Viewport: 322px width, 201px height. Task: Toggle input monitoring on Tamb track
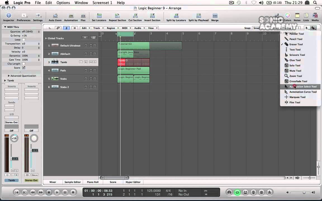81,62
